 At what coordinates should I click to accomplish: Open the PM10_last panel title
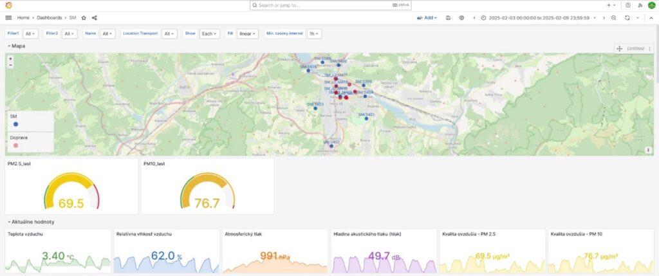tap(154, 164)
